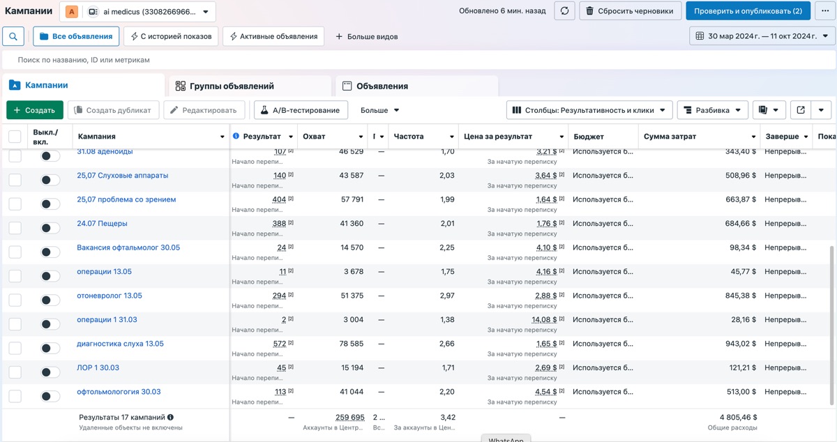Select checkbox for ЛОР 1 30.03 row
Viewport: 837px width, 442px height.
pyautogui.click(x=15, y=372)
